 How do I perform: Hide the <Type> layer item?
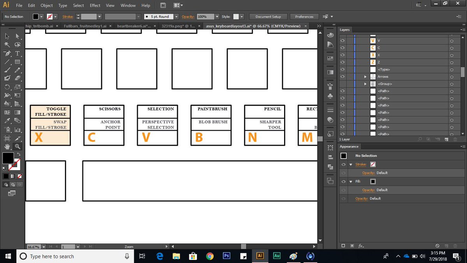(x=343, y=69)
